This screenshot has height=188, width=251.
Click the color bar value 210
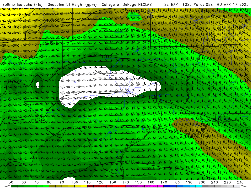(215, 182)
